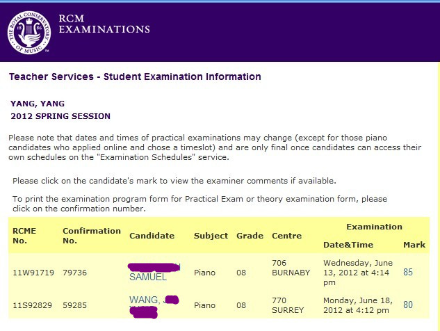Open examiner comments for mark 85

click(x=408, y=272)
